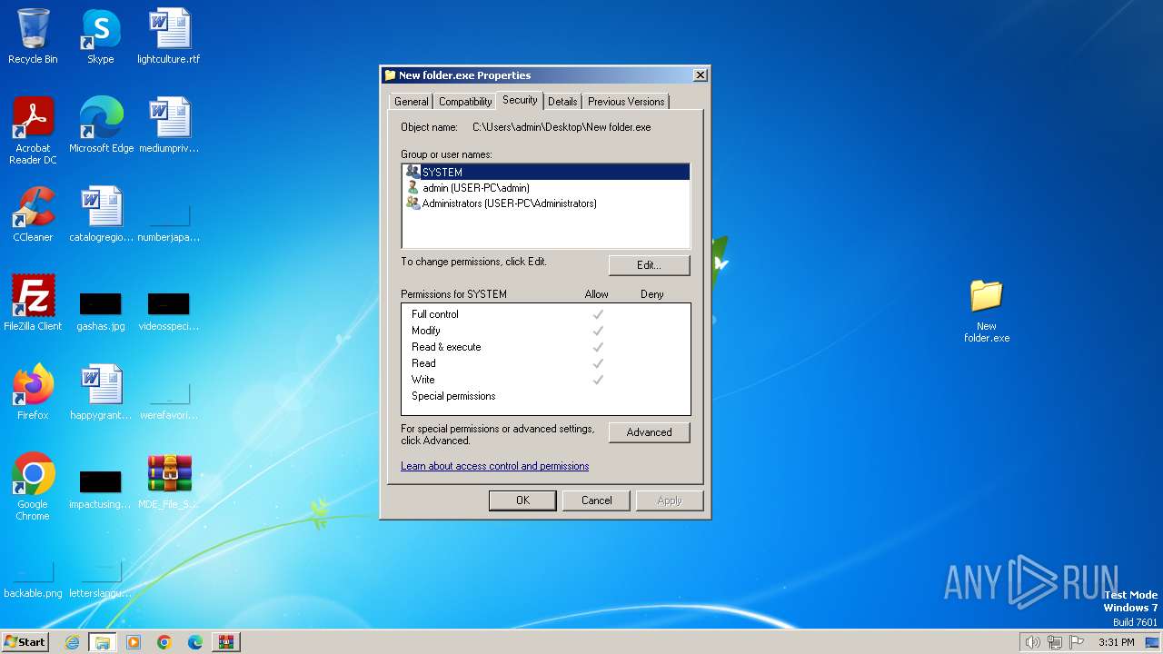The image size is (1163, 654).
Task: Select the letterslangu... file icon
Action: [101, 580]
